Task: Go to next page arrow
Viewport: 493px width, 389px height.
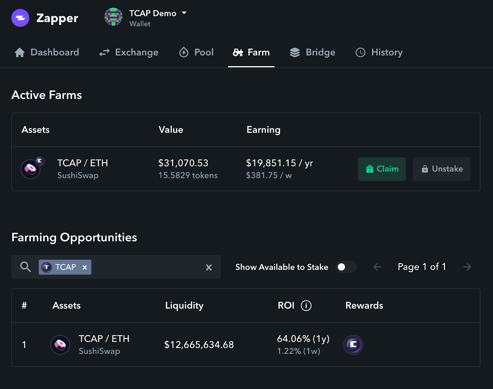Action: (467, 267)
